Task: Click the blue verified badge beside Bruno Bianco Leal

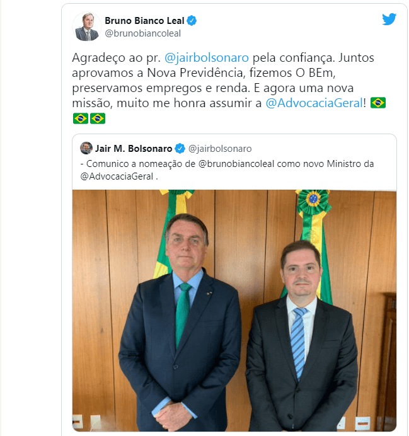Action: [192, 21]
